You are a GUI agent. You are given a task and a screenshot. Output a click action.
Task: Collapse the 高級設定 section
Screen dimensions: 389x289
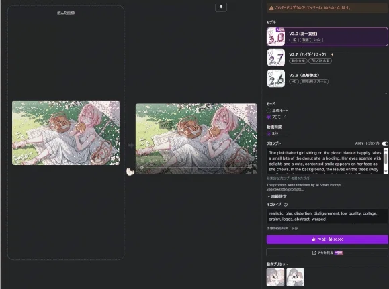277,196
